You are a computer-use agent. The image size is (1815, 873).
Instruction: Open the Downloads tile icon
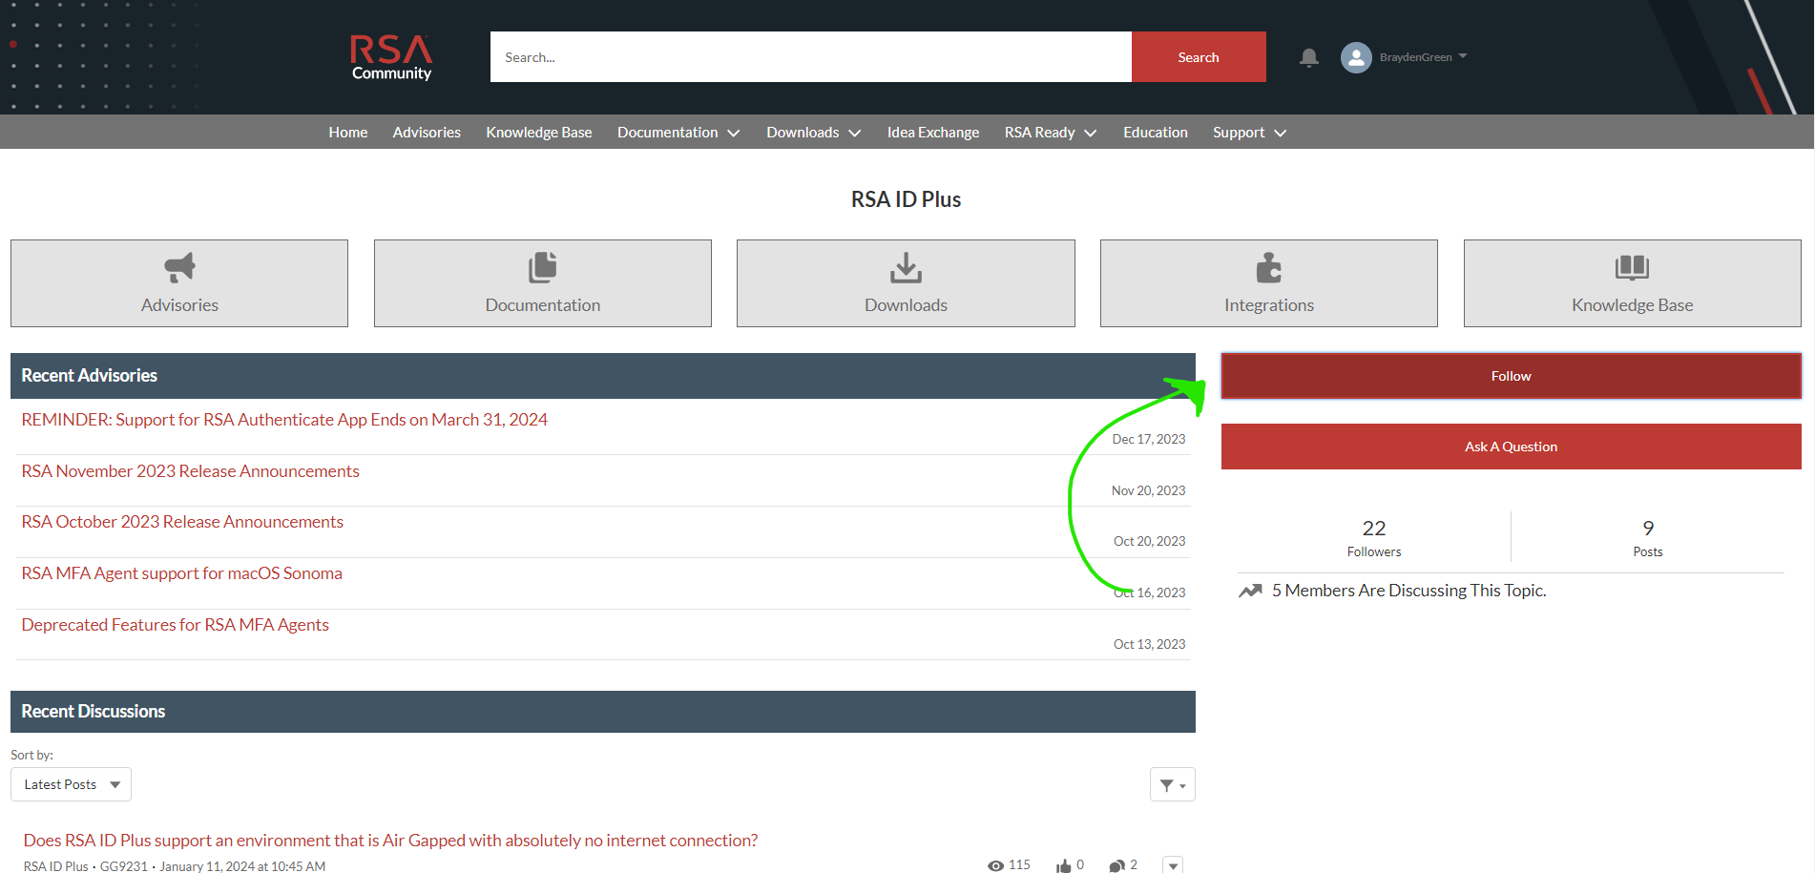[x=906, y=268]
